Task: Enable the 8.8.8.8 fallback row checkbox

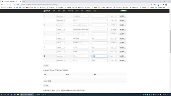Action: point(44,51)
